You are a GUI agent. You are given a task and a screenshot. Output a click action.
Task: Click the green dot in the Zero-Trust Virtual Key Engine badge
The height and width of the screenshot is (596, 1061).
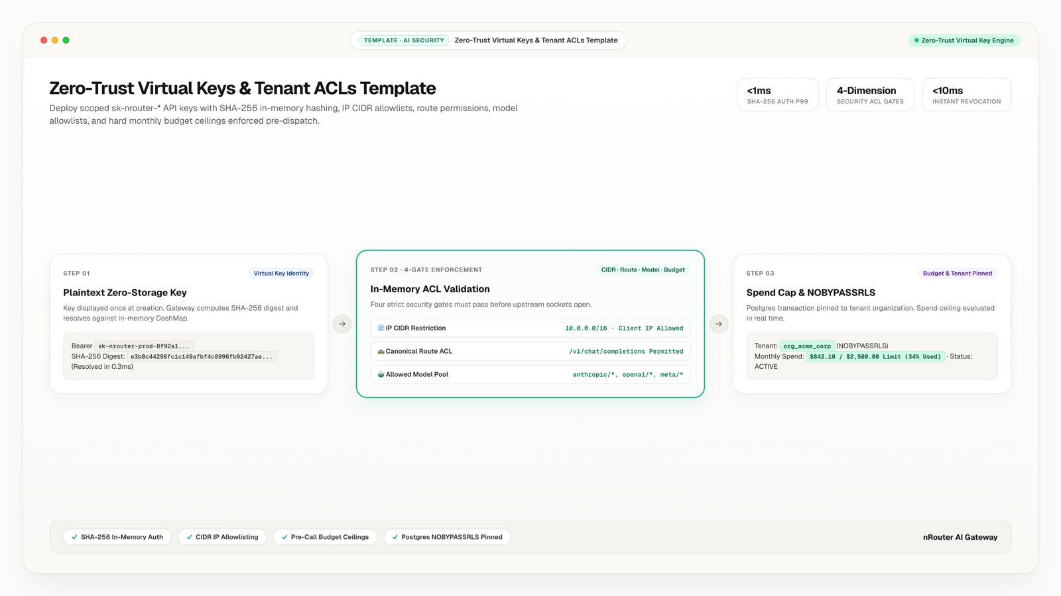click(x=916, y=40)
